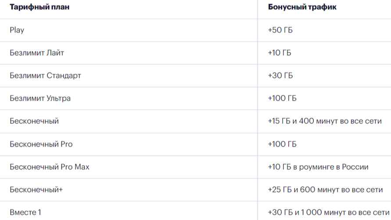
Task: Select the Play tariff plan cell
Action: (17, 30)
